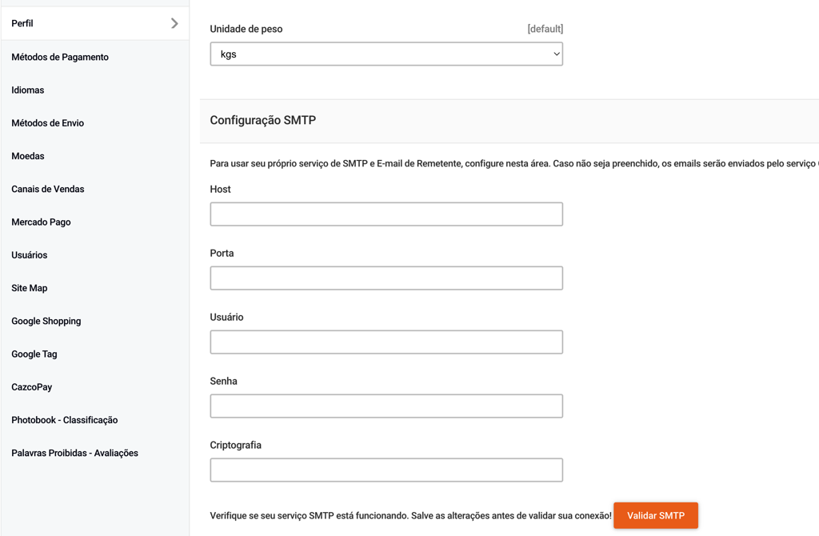The height and width of the screenshot is (536, 819).
Task: Navigate to Canais de Vendas
Action: [48, 190]
